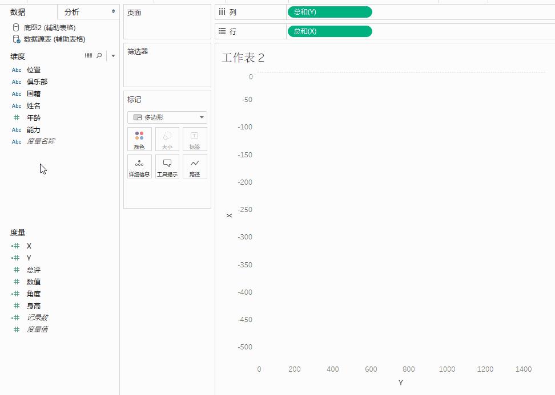555x395 pixels.
Task: Select the 角度 measure field
Action: click(x=34, y=294)
